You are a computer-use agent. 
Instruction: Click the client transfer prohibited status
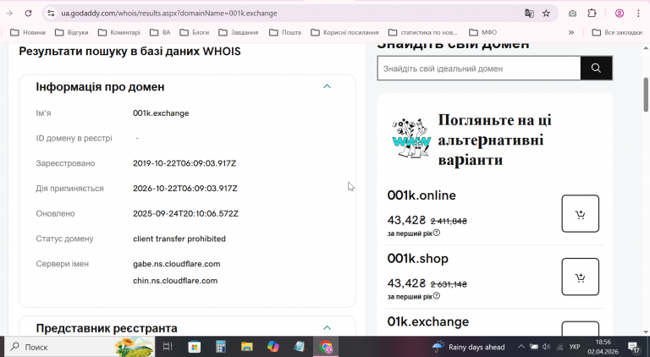pos(179,239)
